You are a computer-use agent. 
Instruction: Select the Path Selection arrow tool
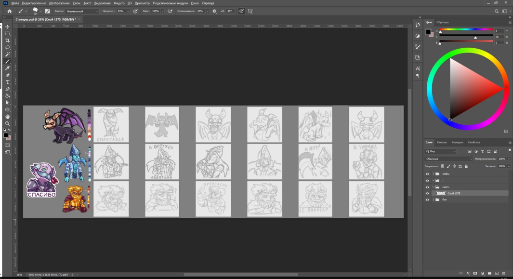(x=7, y=103)
